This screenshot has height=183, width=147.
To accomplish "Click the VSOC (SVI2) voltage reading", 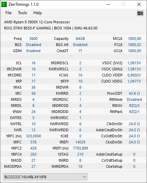I will (x=134, y=63).
